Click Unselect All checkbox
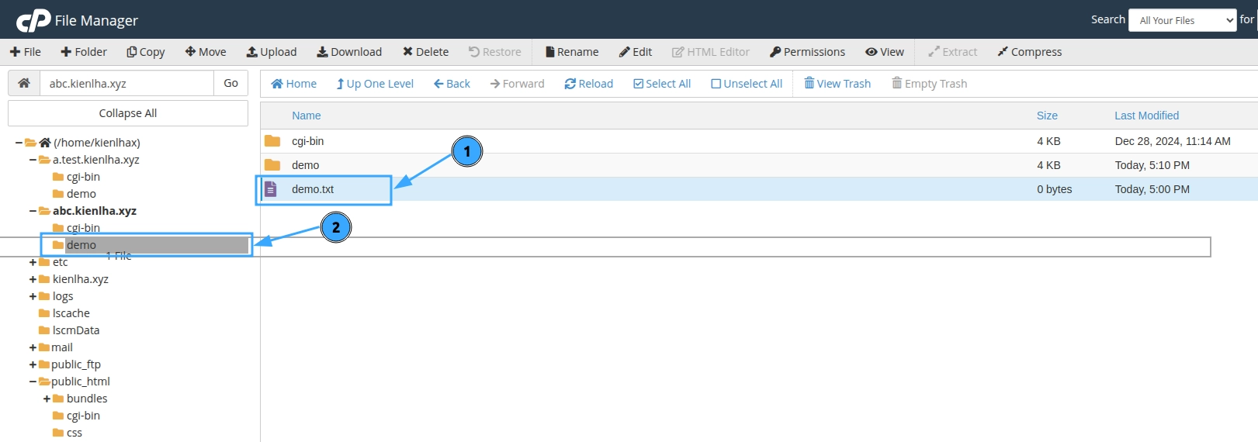This screenshot has height=442, width=1258. click(x=747, y=84)
